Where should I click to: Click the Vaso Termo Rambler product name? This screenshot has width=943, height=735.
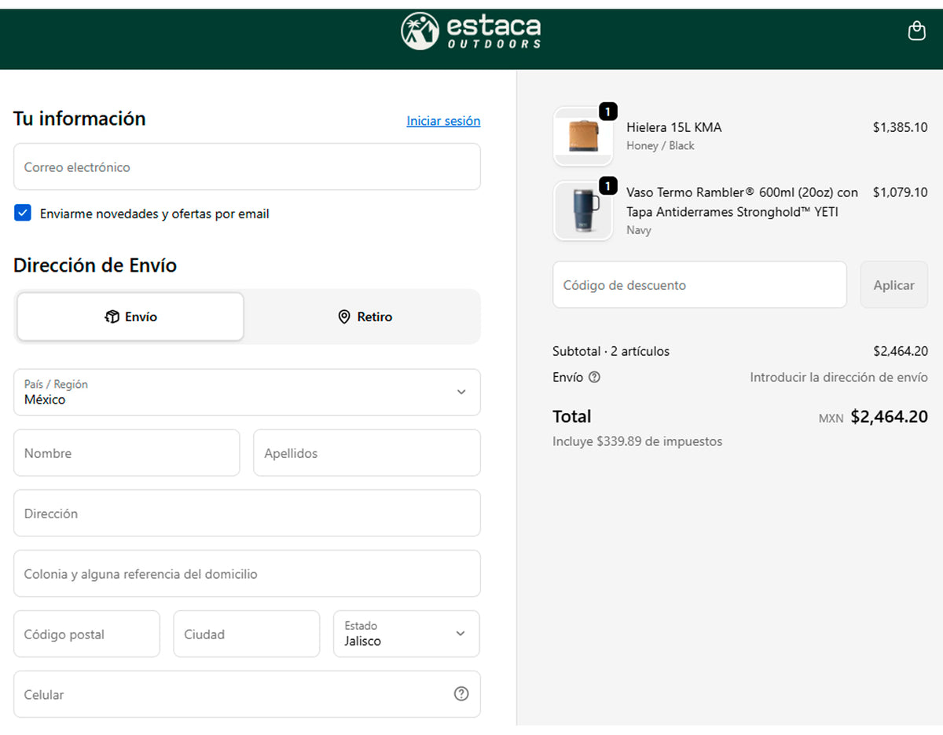click(x=742, y=202)
